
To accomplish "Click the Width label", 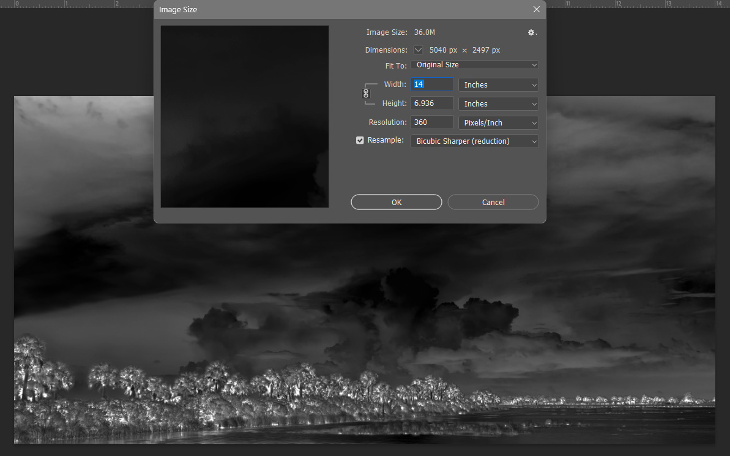I will click(395, 84).
